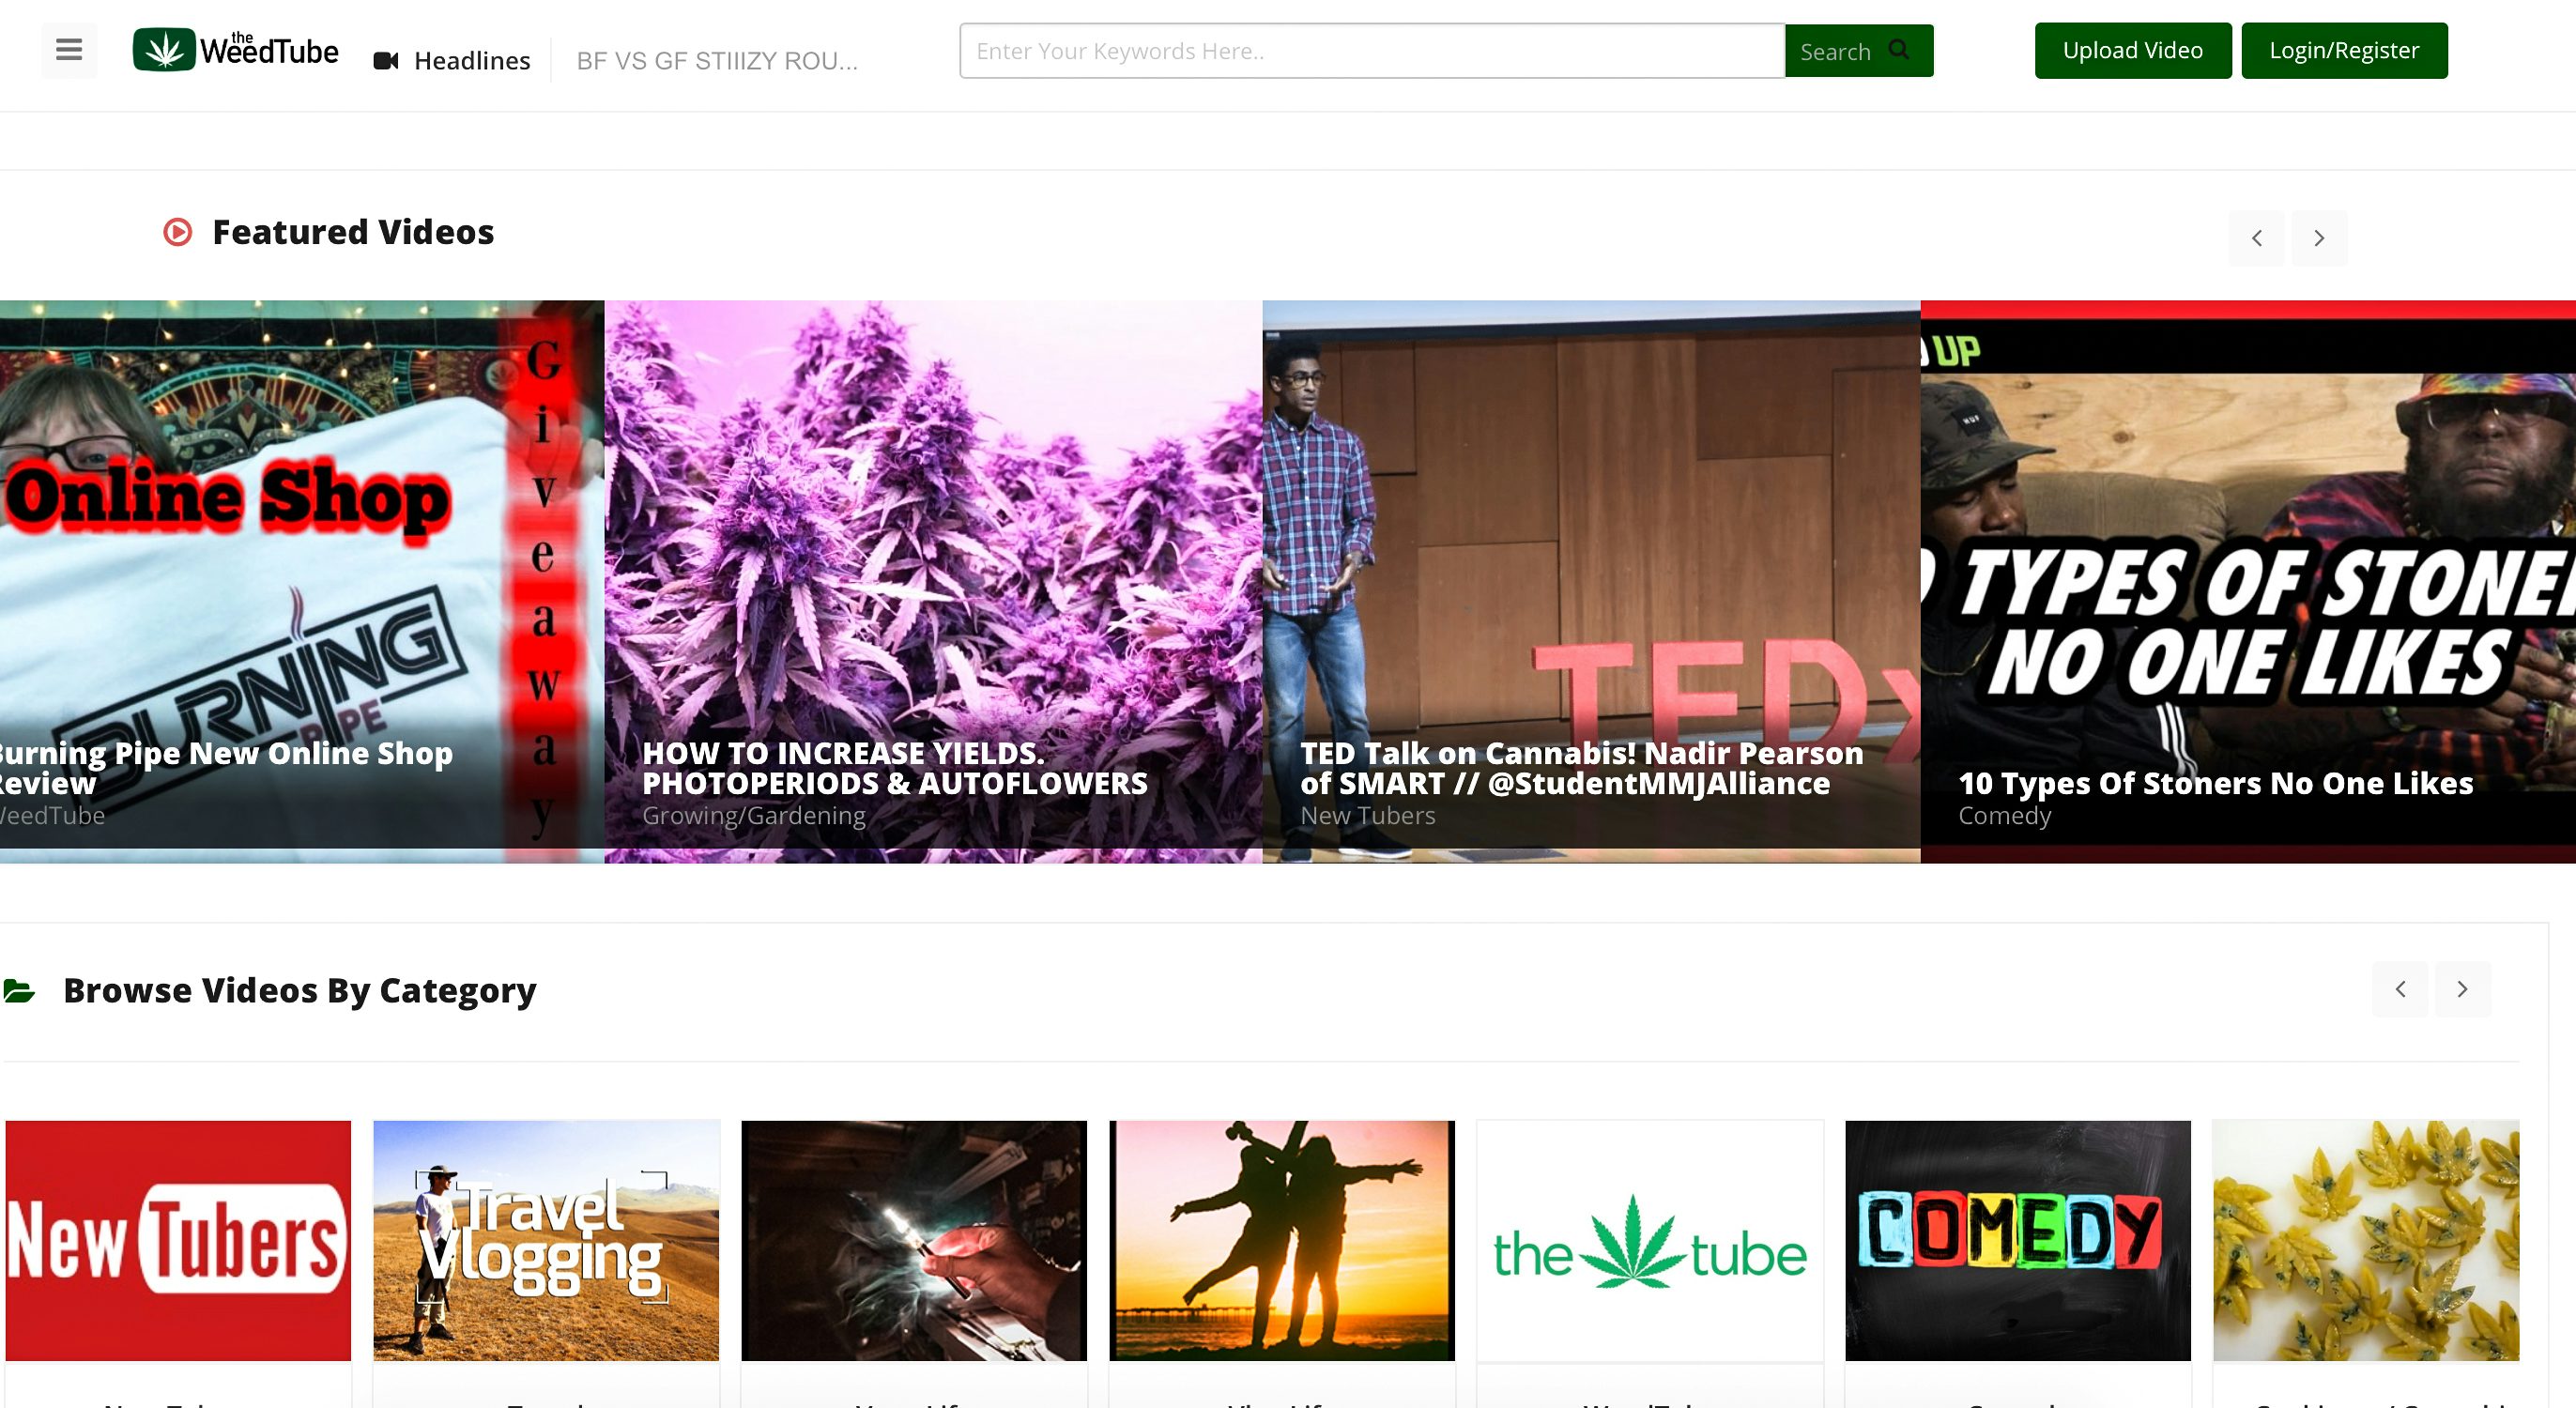The height and width of the screenshot is (1408, 2576).
Task: Go back in Featured Videos with the left chevron
Action: [2256, 238]
